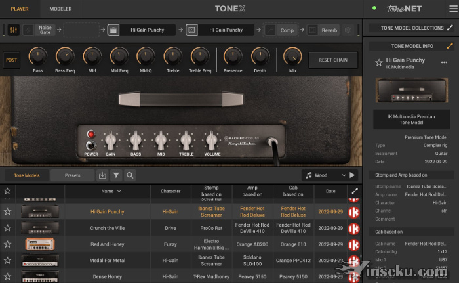The image size is (459, 283).
Task: Toggle the POST EQ button
Action: click(12, 60)
